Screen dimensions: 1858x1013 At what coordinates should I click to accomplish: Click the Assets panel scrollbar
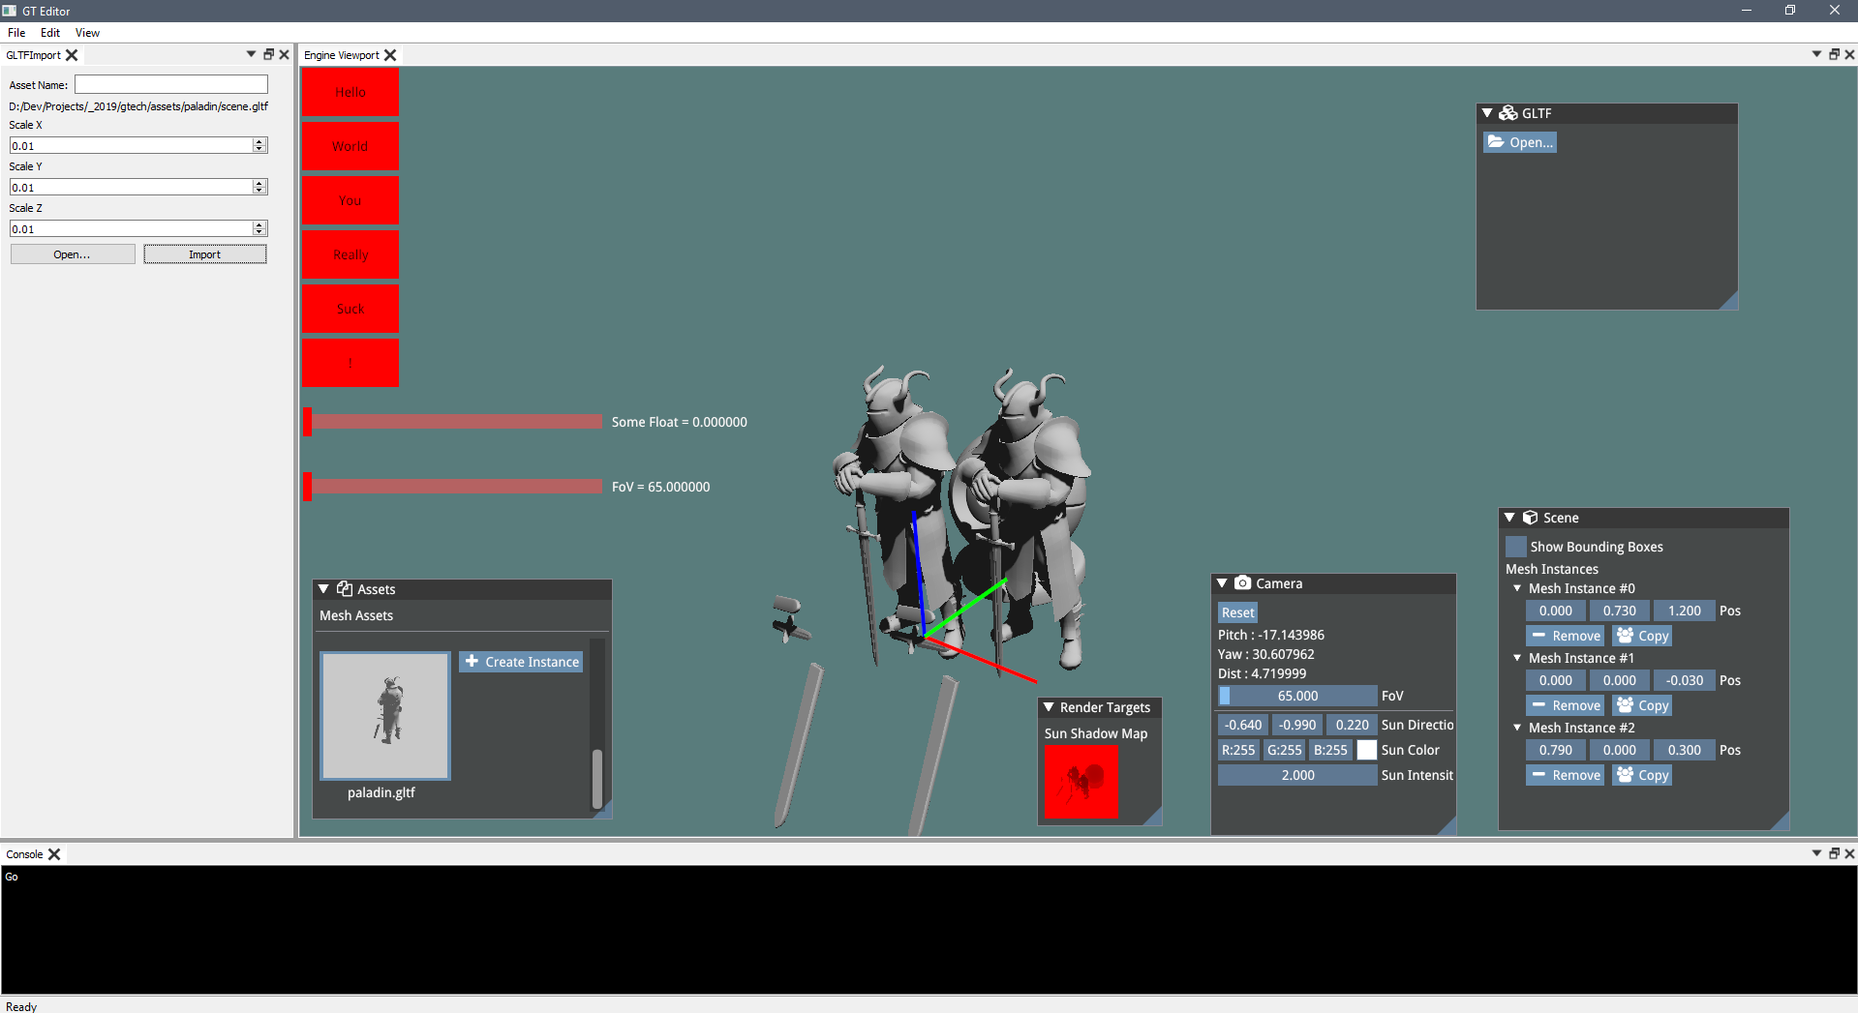[597, 779]
